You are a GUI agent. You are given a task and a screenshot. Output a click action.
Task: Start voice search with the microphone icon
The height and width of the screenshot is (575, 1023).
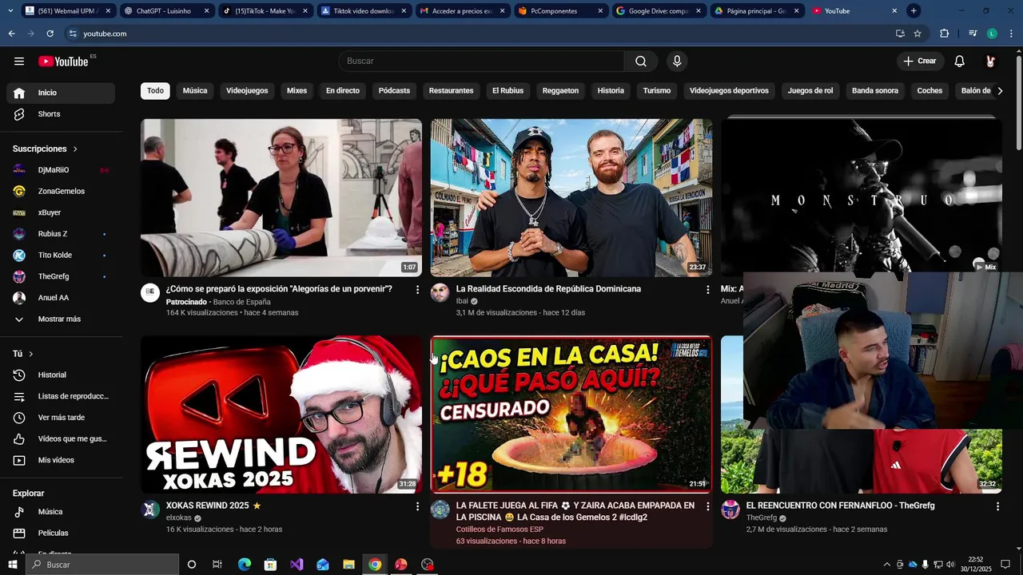click(x=677, y=61)
